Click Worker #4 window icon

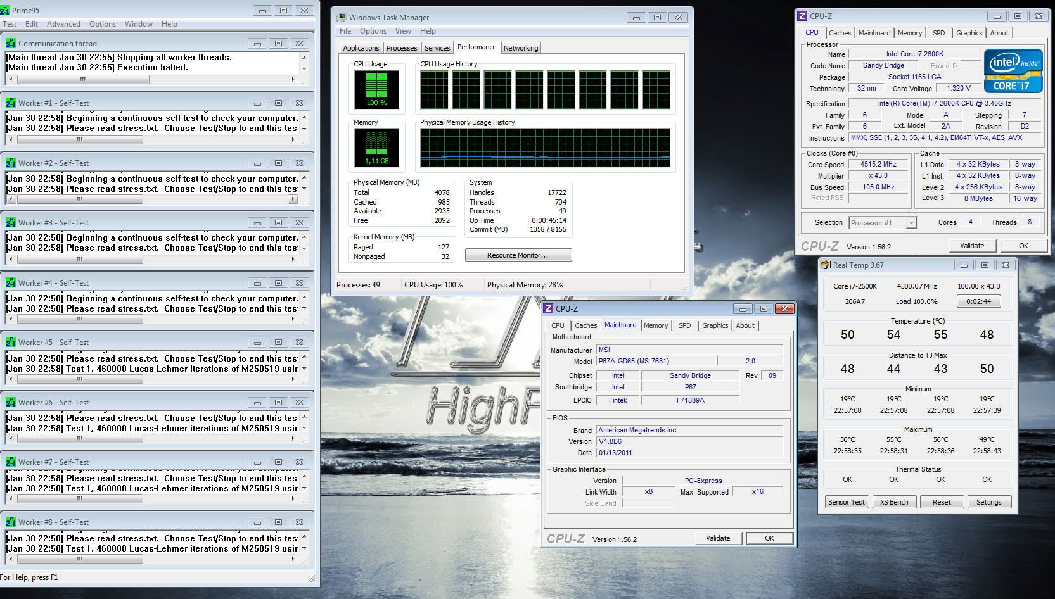point(11,282)
